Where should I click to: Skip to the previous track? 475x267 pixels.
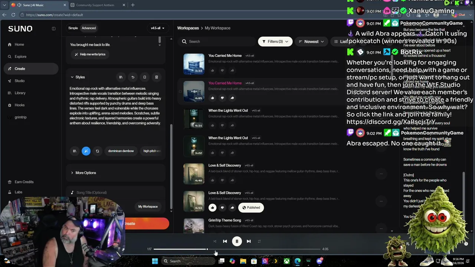225,241
